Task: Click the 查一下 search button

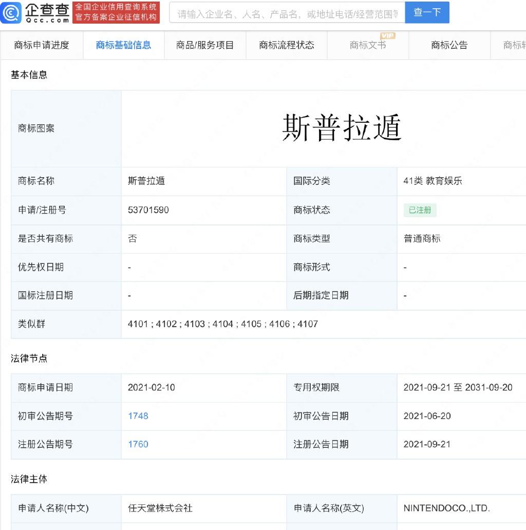Action: pos(427,12)
